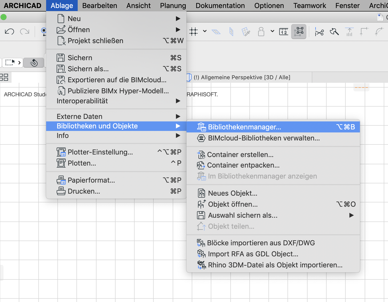
Task: Open the Ansicht menu
Action: (138, 6)
